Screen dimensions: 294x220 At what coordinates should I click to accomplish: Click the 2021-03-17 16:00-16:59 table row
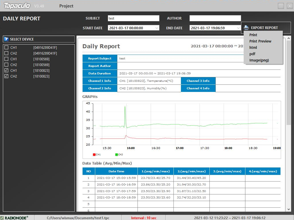[181, 184]
